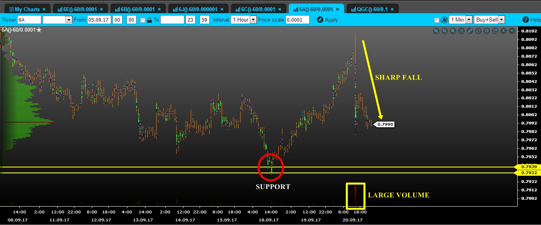Click the 0.7932 price level label
Viewport: 541px width, 225px height.
tap(527, 173)
